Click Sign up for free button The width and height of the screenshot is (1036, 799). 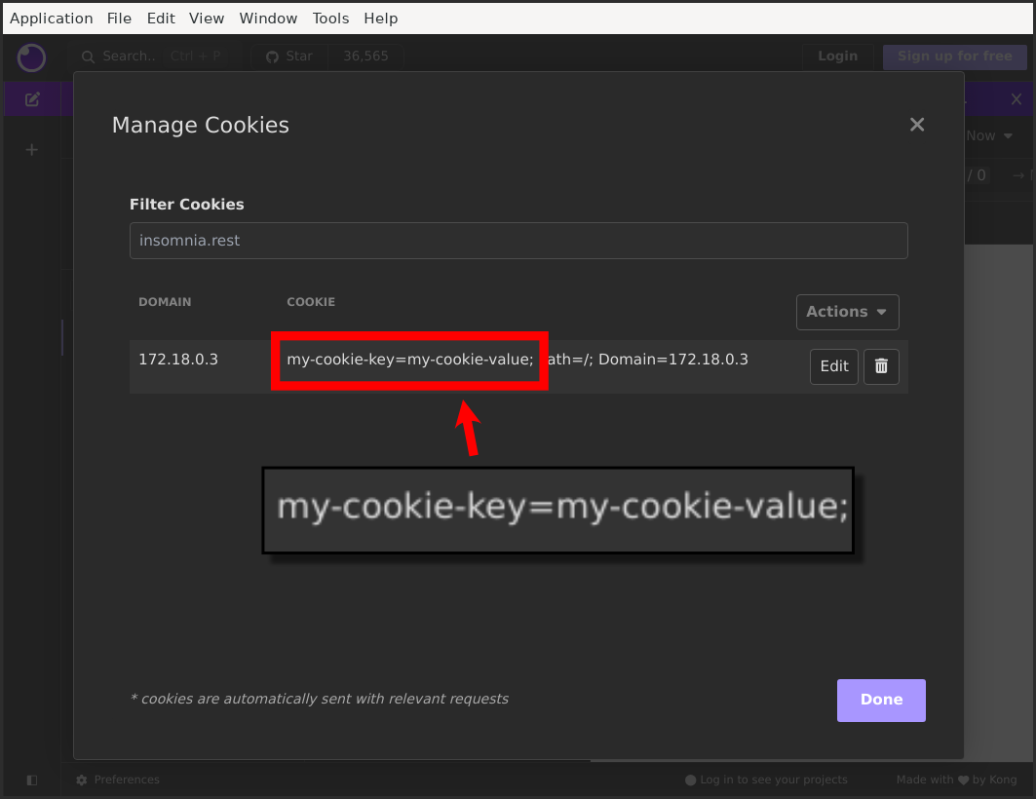pyautogui.click(x=955, y=57)
